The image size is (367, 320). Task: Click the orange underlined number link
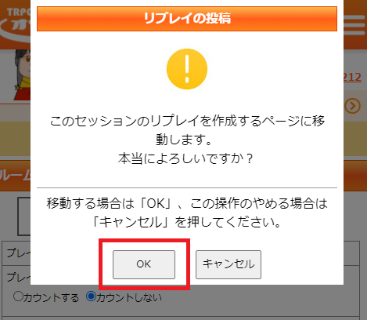[x=352, y=77]
